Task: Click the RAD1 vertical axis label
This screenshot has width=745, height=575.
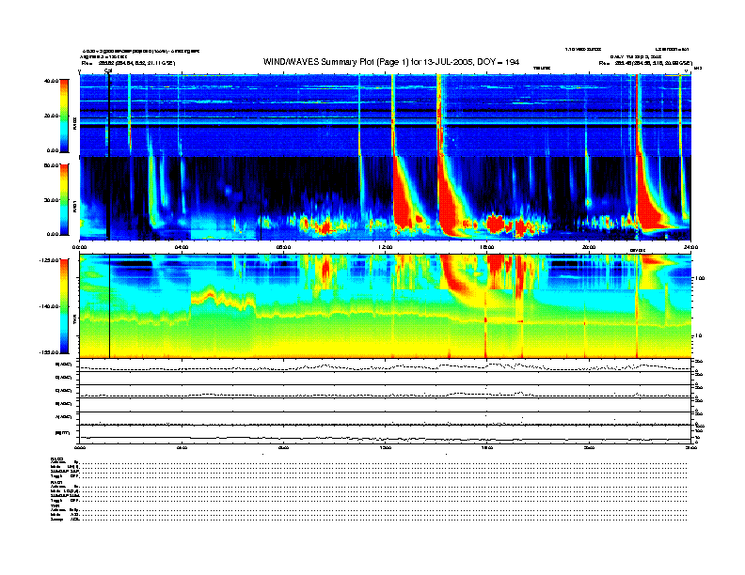Action: tap(74, 206)
